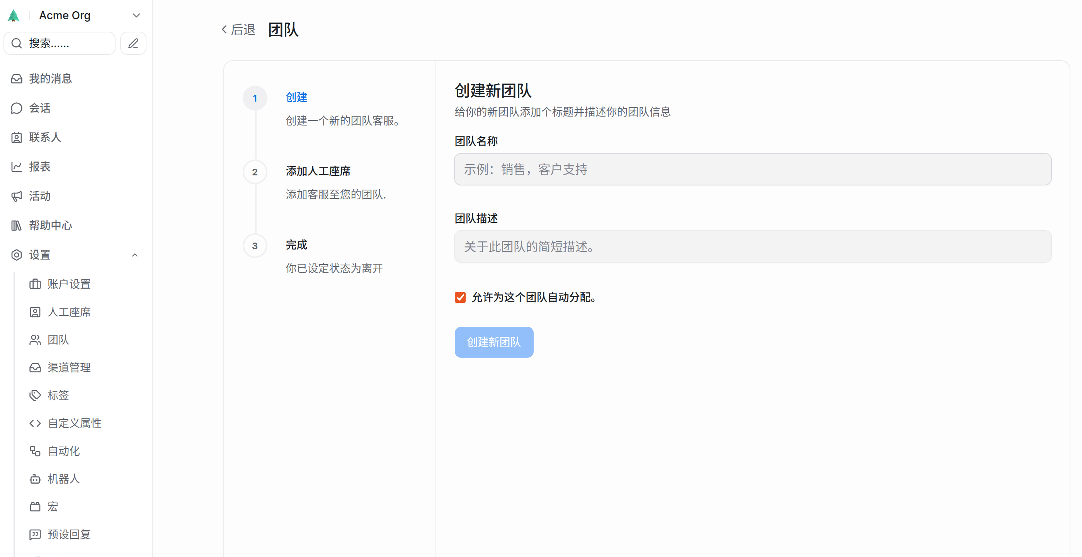Viewport: 1082px width, 557px height.
Task: Open Help Center (帮助中心) library icon
Action: pyautogui.click(x=17, y=226)
